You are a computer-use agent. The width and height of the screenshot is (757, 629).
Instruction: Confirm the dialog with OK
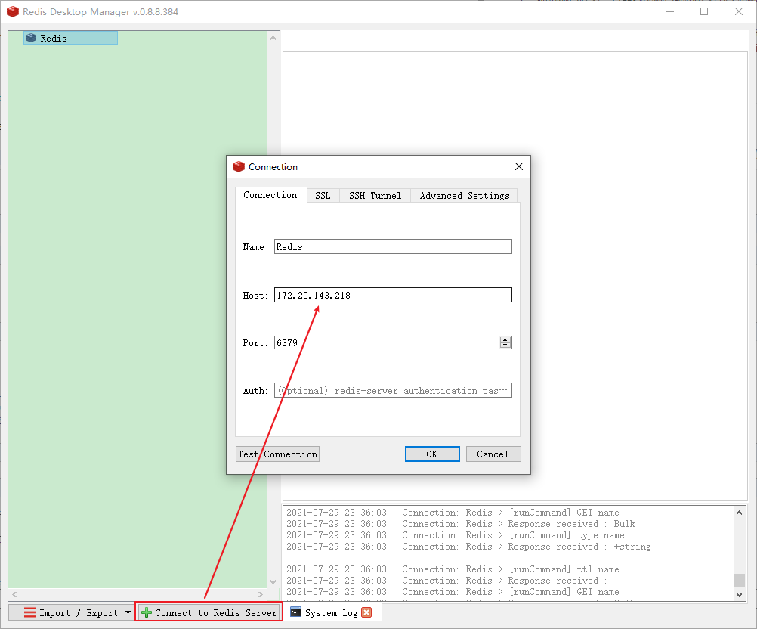(x=432, y=454)
